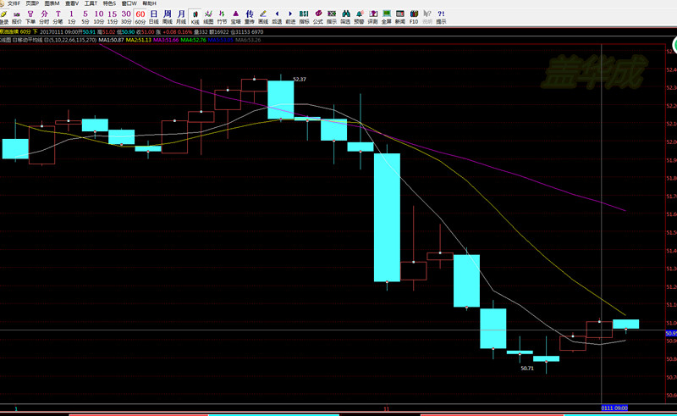Select the 10分 ten-minute period
Image resolution: width=677 pixels, height=416 pixels.
[x=99, y=17]
